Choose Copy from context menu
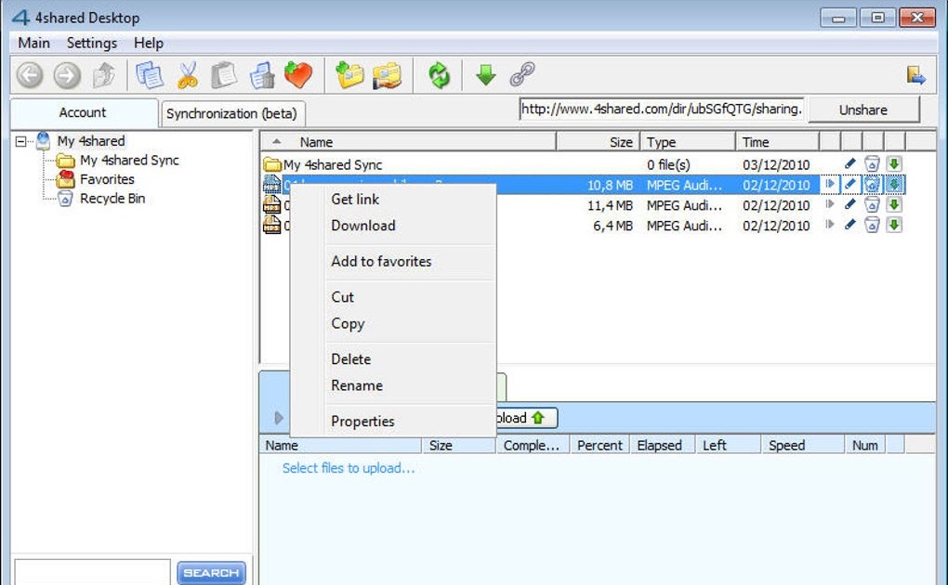Viewport: 948px width, 585px height. [348, 323]
